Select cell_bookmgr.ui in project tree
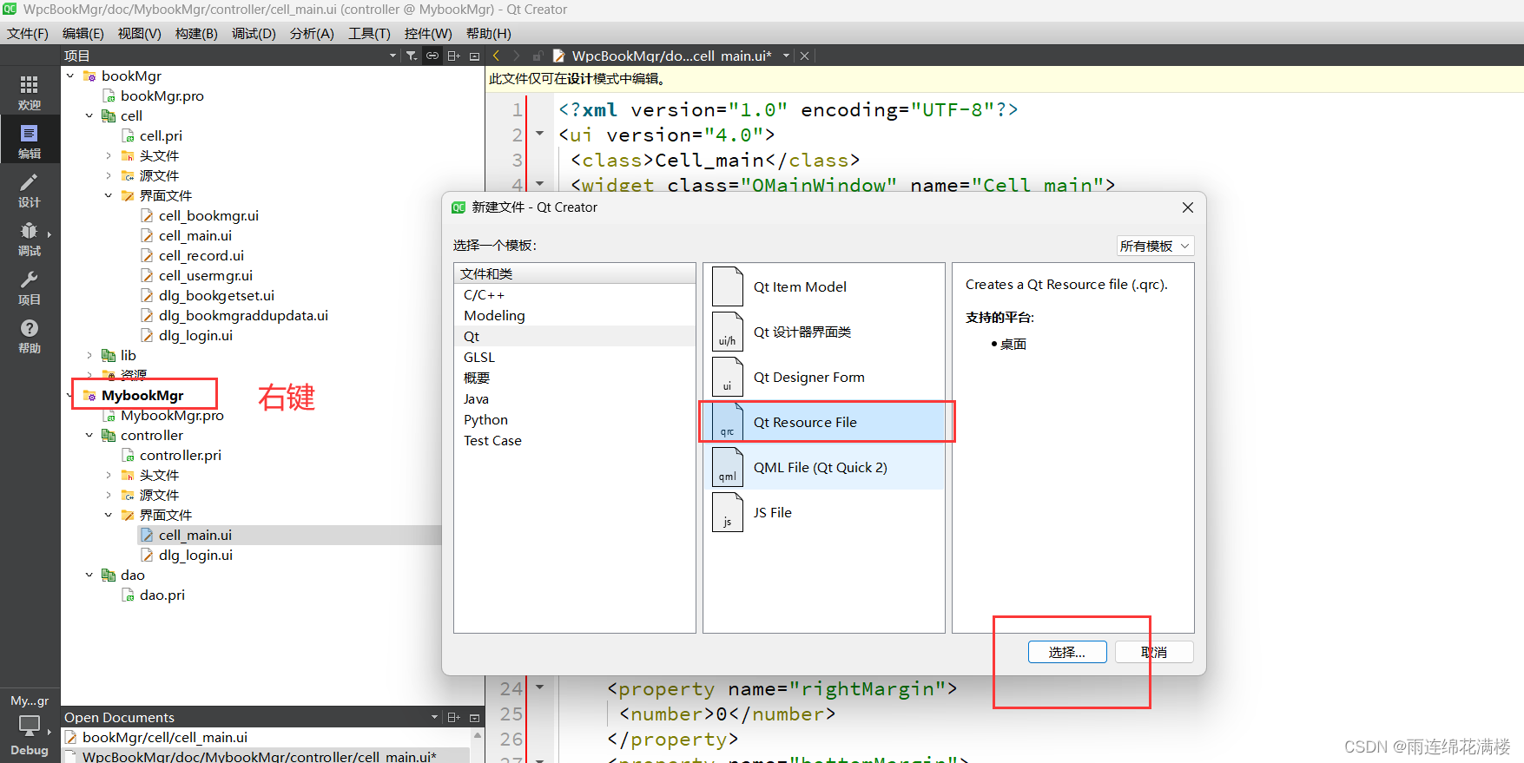This screenshot has width=1524, height=763. tap(208, 215)
